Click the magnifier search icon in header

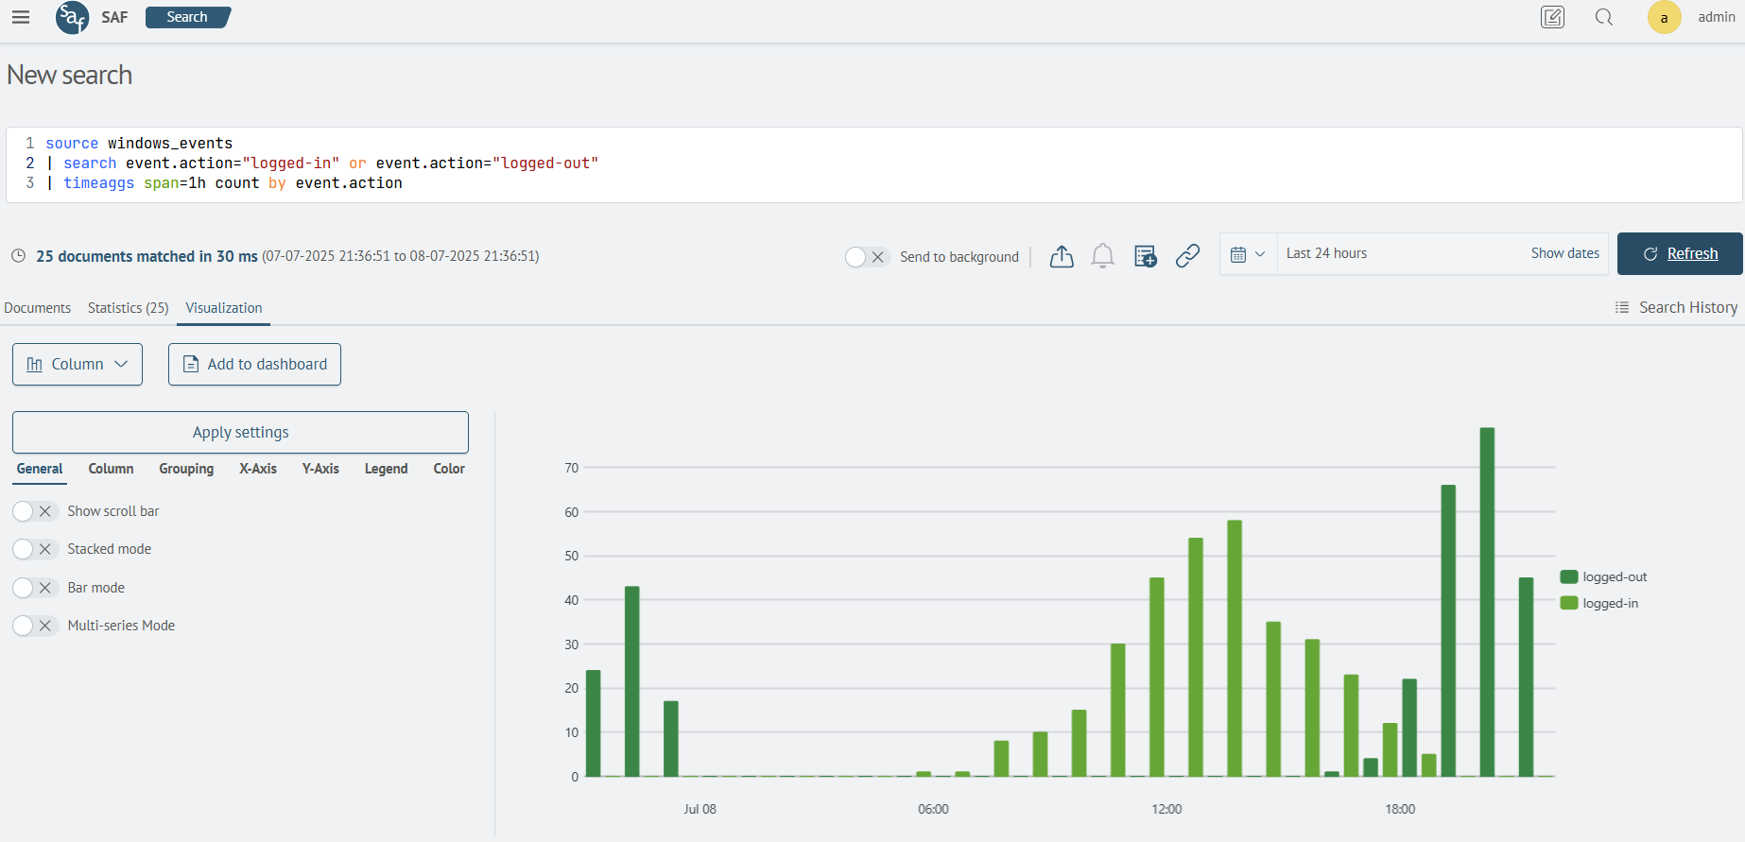pyautogui.click(x=1604, y=17)
